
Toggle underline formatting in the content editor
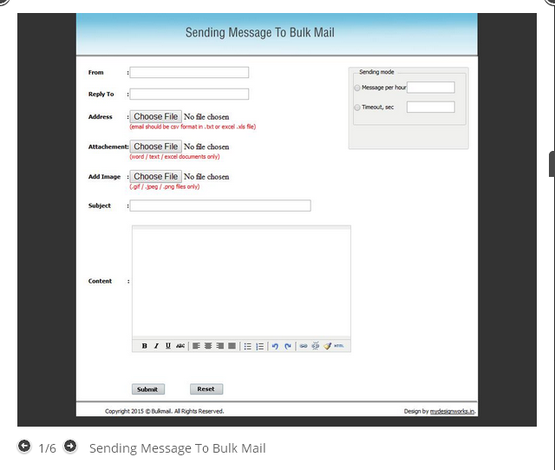[168, 346]
